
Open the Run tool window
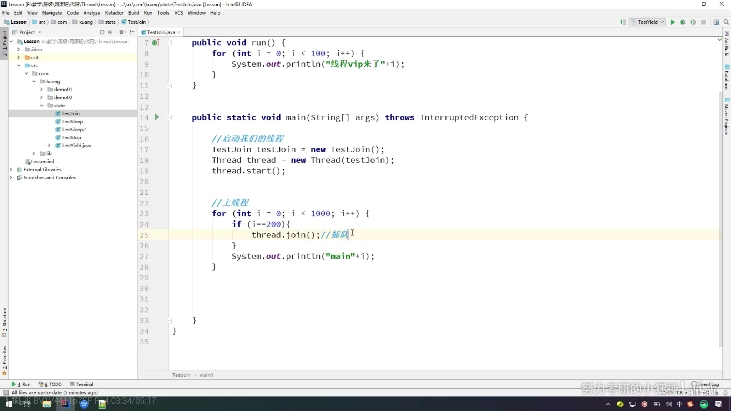[x=21, y=384]
